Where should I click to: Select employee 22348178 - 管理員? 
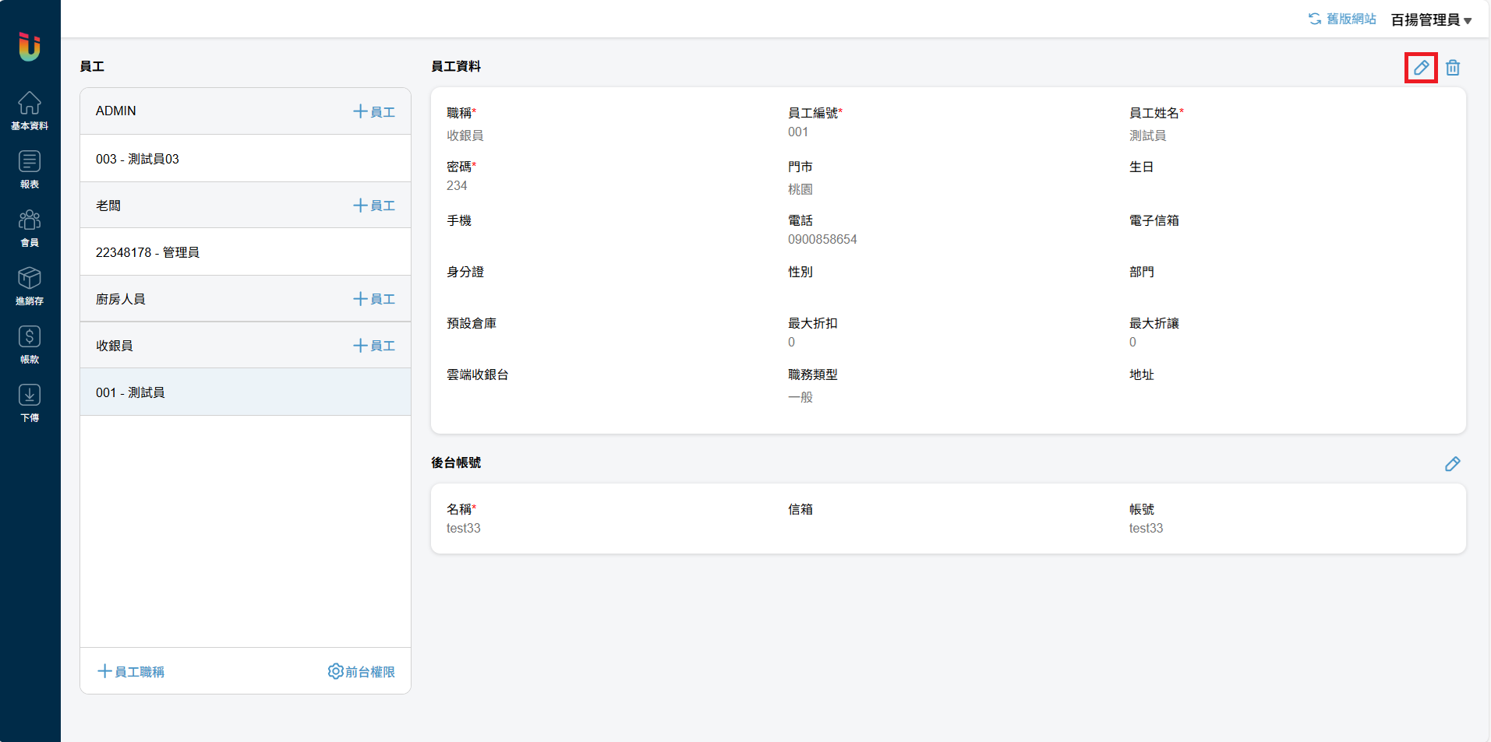[147, 252]
